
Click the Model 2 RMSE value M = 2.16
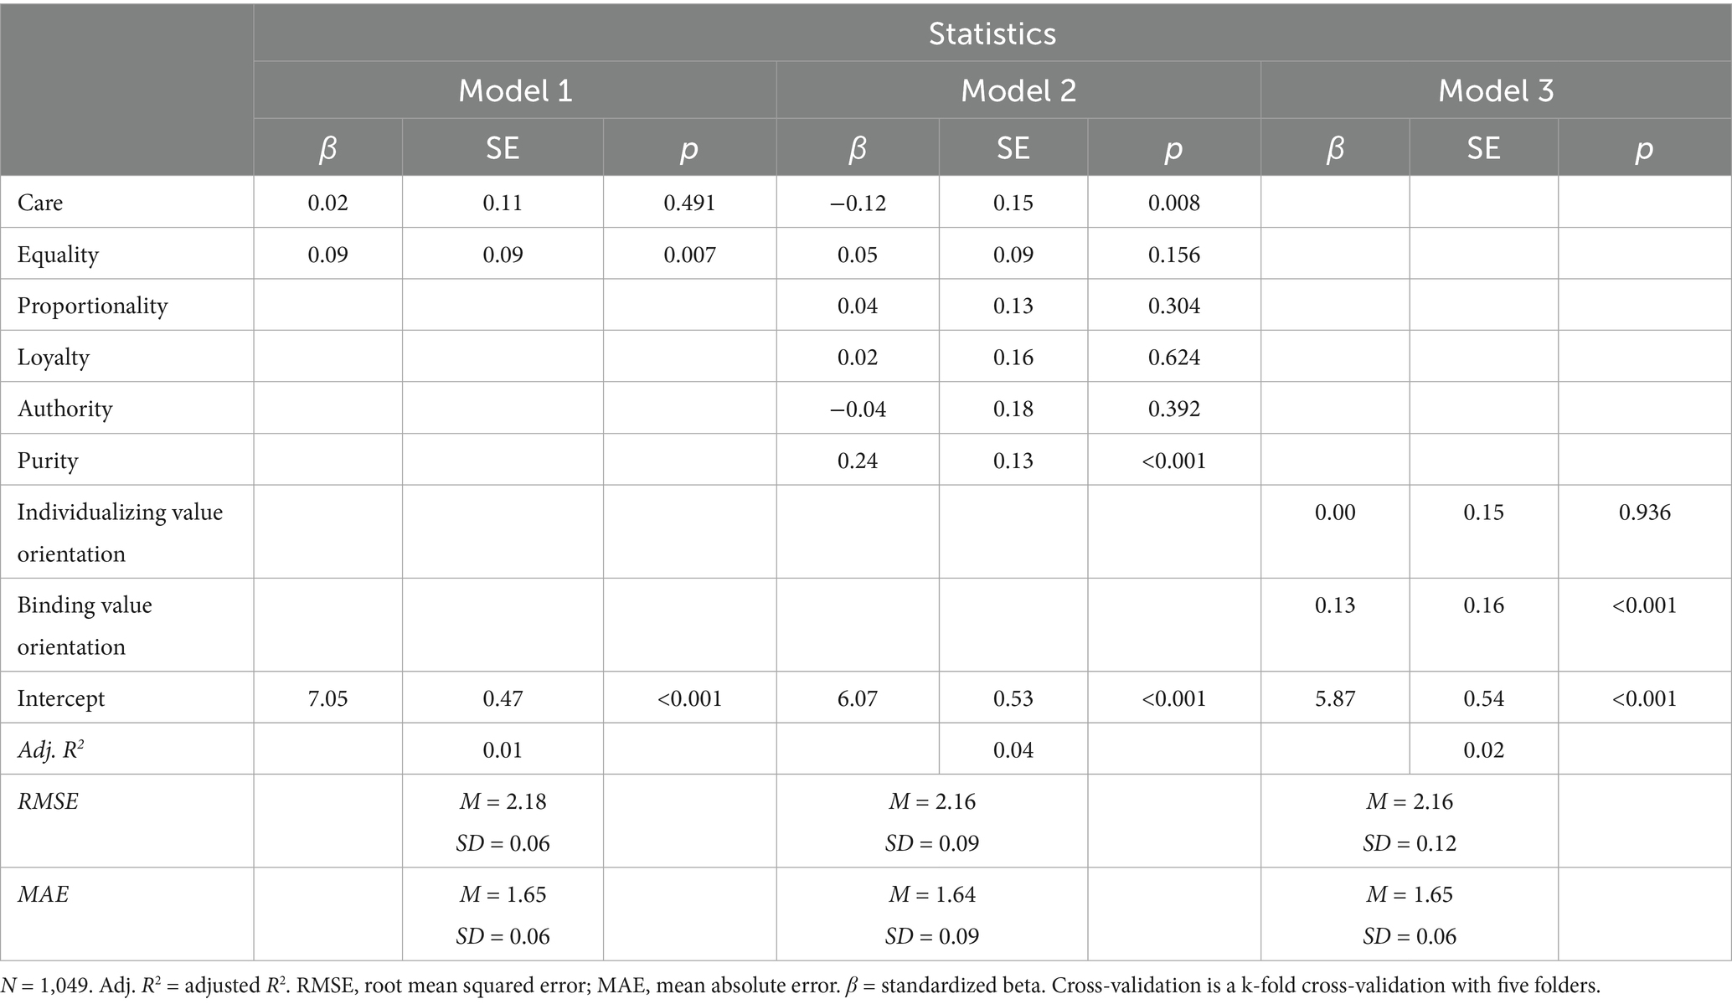point(932,801)
